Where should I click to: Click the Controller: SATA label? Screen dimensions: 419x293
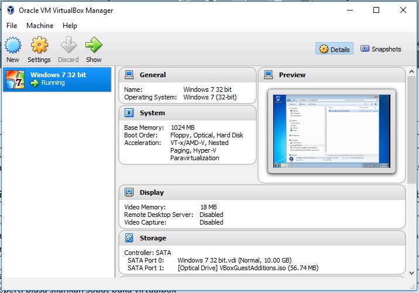click(x=147, y=253)
